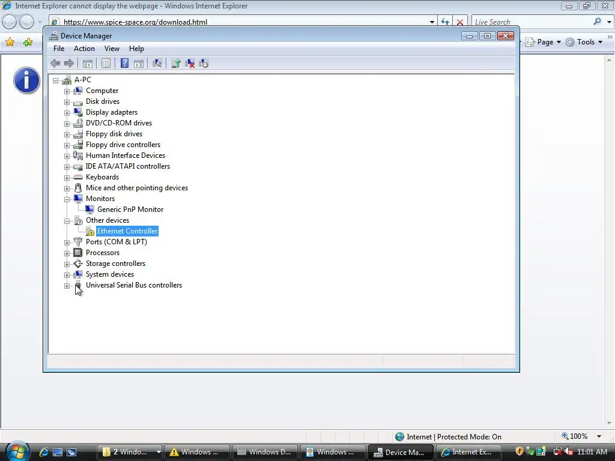This screenshot has height=461, width=615.
Task: Click the Internet Explorer Refresh button
Action: (x=445, y=22)
